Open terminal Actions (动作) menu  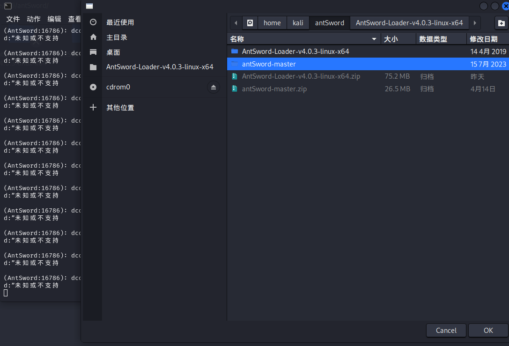(34, 19)
